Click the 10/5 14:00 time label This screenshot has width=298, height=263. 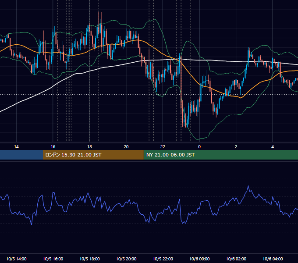point(16,259)
